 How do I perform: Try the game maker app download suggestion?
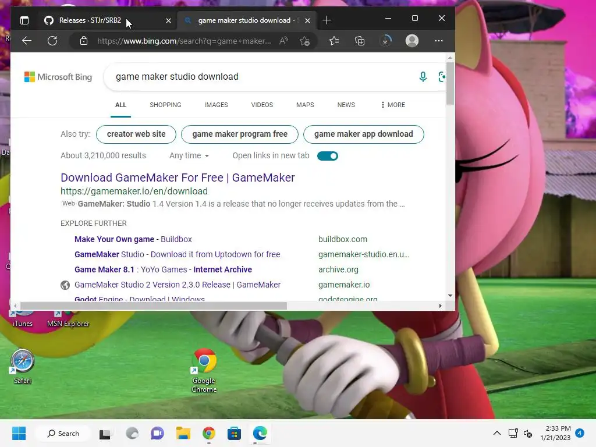point(363,134)
